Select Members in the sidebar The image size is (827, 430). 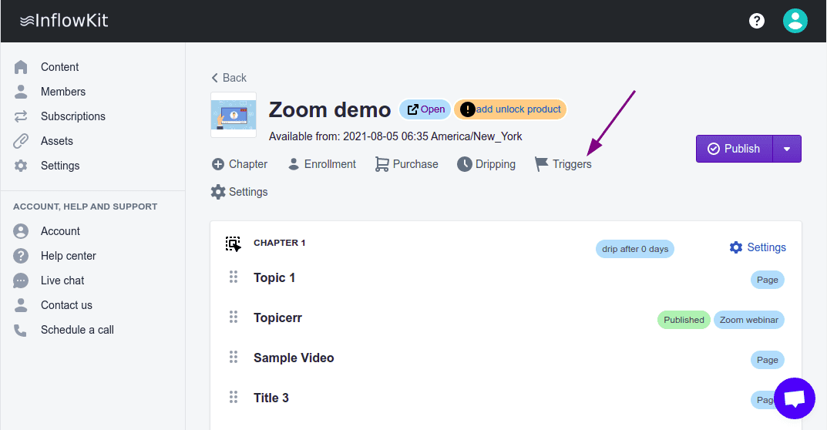[62, 92]
